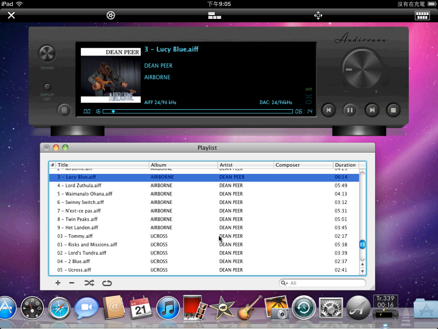Select the '3 – Lucy Blue.aiff' playlist row

204,177
